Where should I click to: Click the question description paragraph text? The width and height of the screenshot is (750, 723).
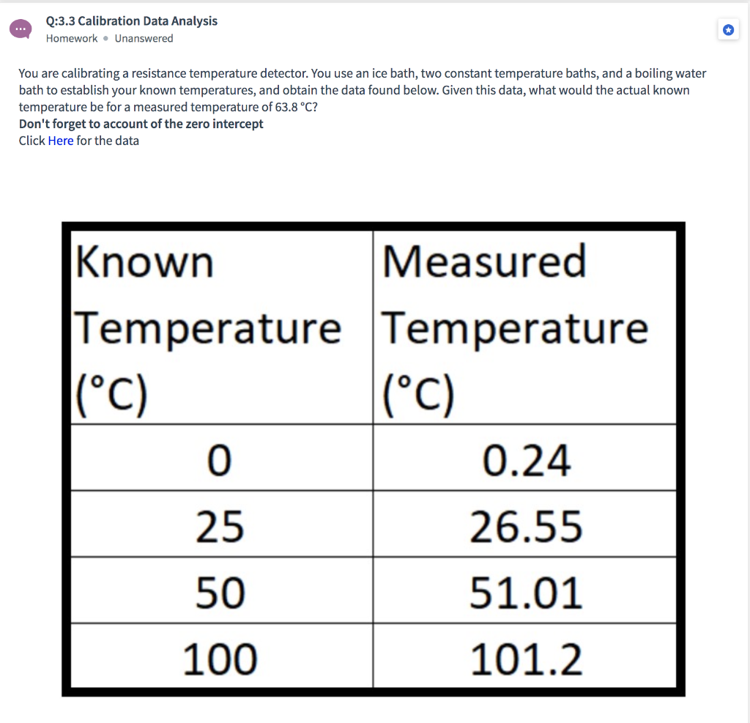(x=363, y=89)
